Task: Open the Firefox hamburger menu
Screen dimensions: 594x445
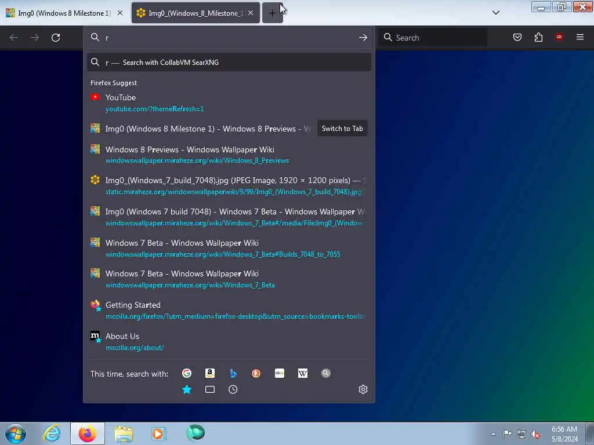Action: click(x=580, y=37)
